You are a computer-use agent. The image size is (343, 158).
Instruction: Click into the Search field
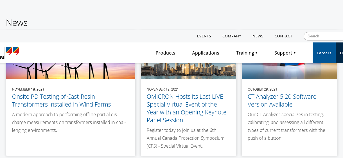tap(323, 36)
